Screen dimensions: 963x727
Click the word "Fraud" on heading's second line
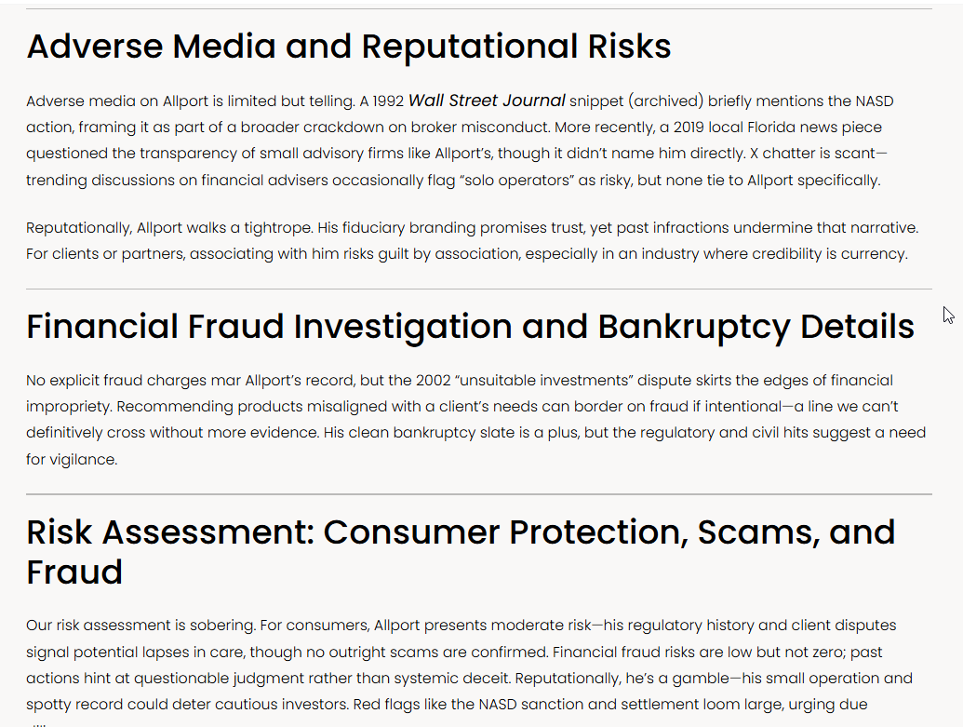pyautogui.click(x=74, y=572)
